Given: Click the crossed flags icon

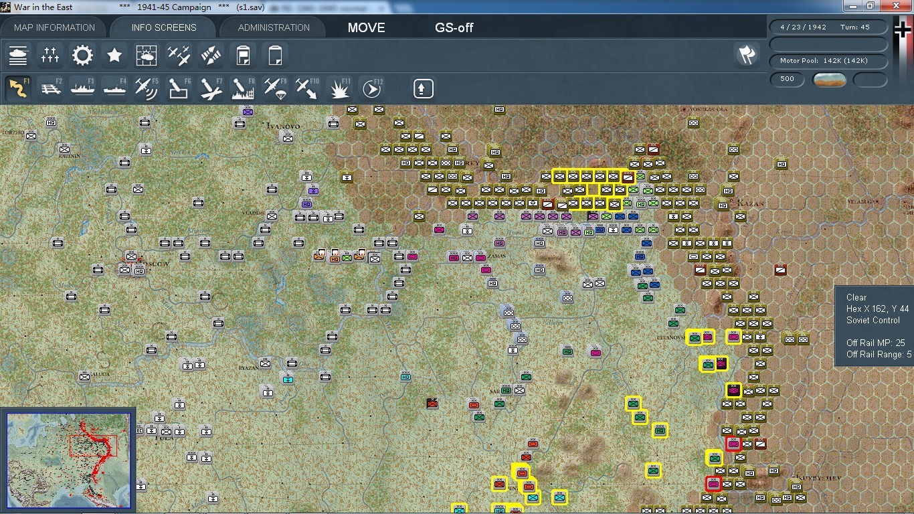Looking at the screenshot, I should 747,55.
